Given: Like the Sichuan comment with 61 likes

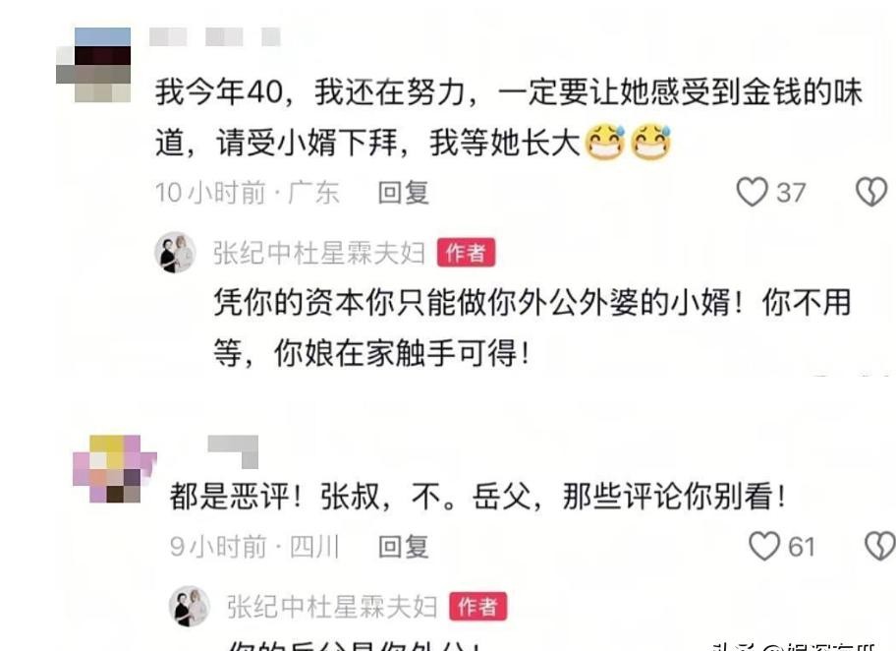Looking at the screenshot, I should pos(764,546).
